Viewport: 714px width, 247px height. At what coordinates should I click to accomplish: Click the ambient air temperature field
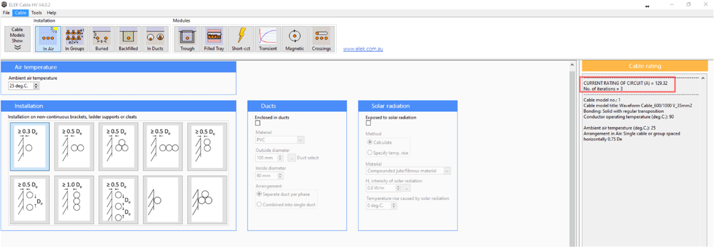click(21, 86)
